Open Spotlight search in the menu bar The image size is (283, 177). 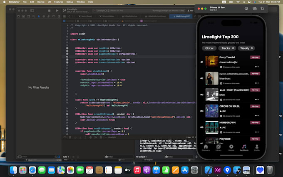[243, 2]
